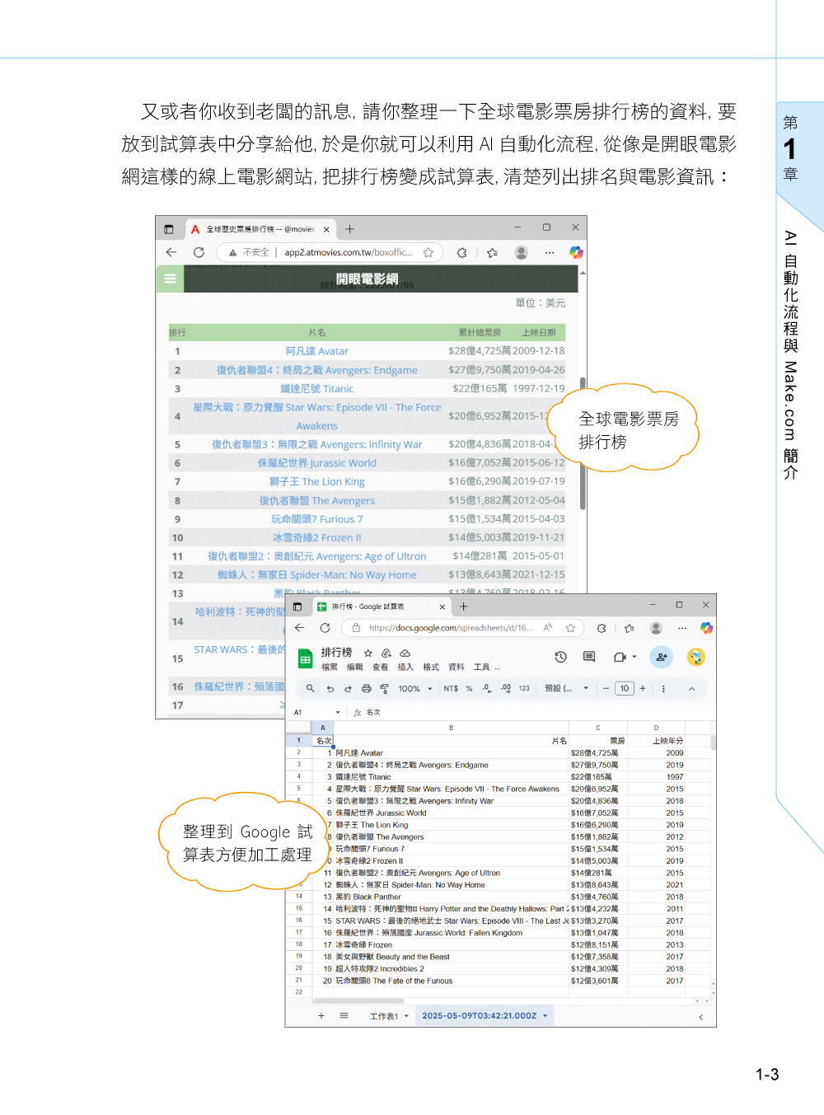Collapse the Sheets toolbar with the up chevron

tap(691, 688)
